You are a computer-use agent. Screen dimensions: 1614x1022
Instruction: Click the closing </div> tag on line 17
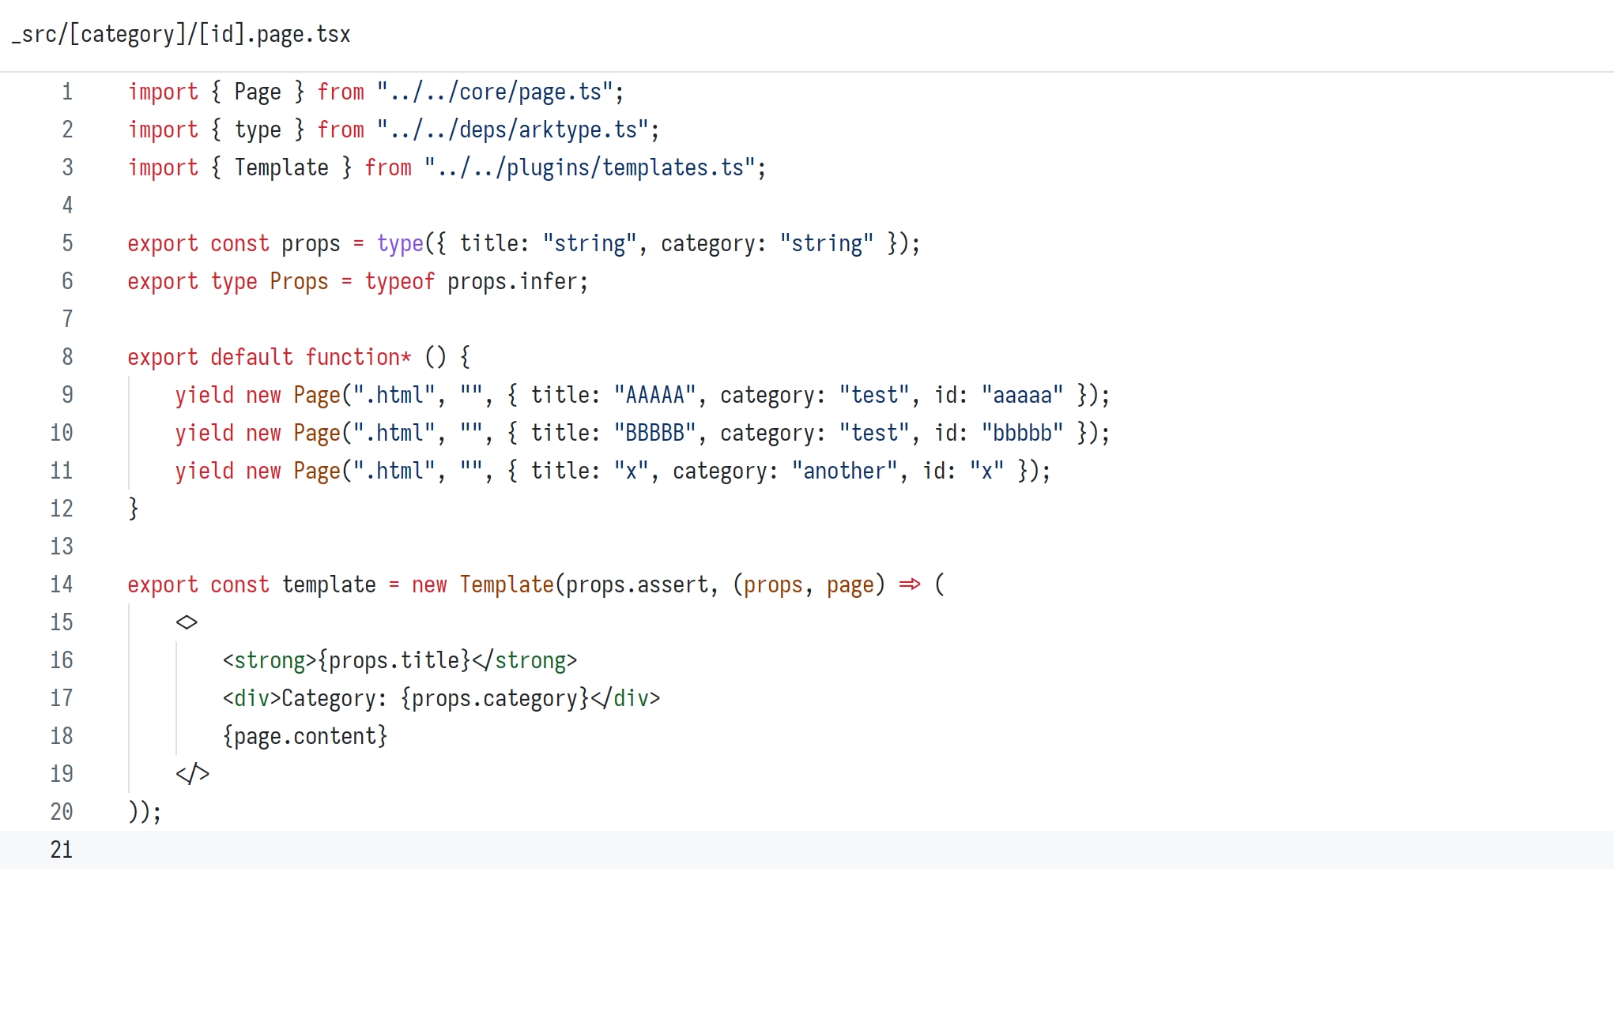625,699
